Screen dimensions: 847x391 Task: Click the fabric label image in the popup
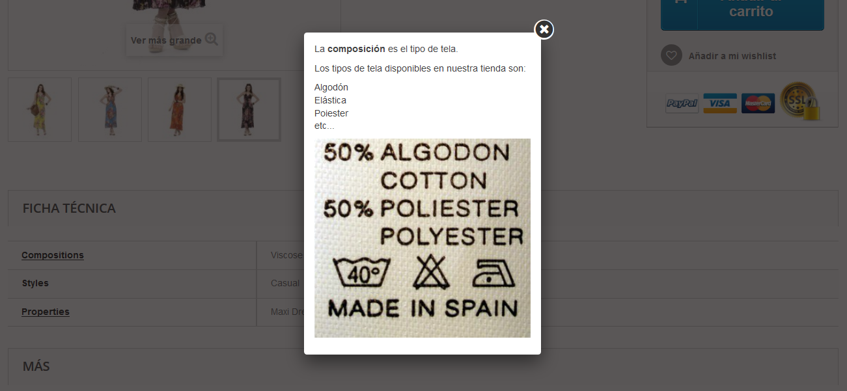pos(423,238)
